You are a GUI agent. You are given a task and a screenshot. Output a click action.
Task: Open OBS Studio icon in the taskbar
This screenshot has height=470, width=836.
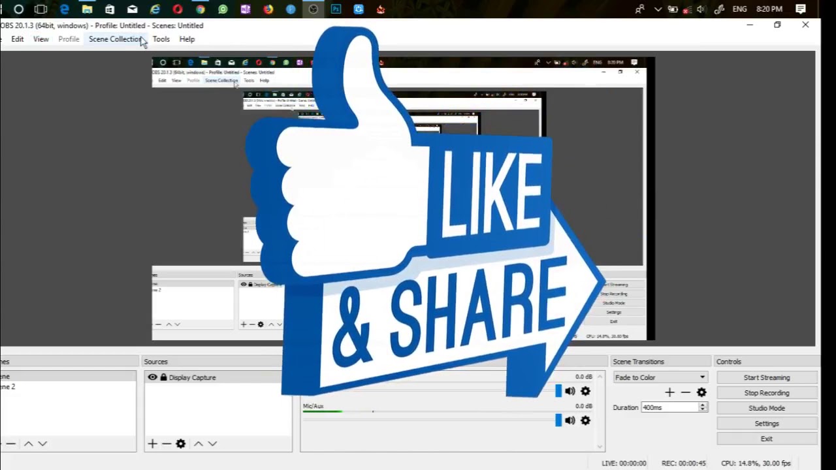(313, 9)
